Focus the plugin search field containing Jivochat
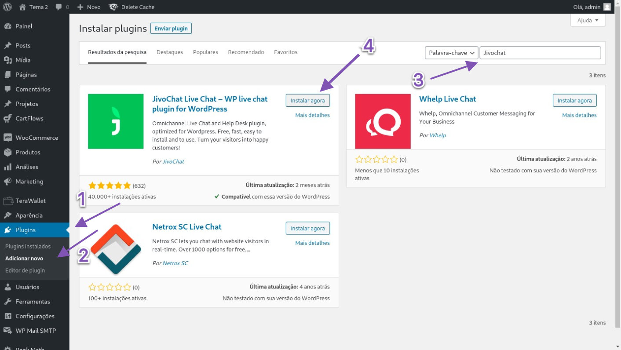 coord(540,53)
